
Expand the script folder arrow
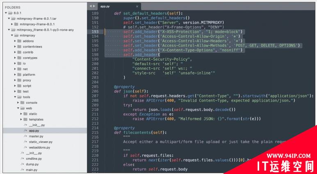pyautogui.click(x=15, y=86)
